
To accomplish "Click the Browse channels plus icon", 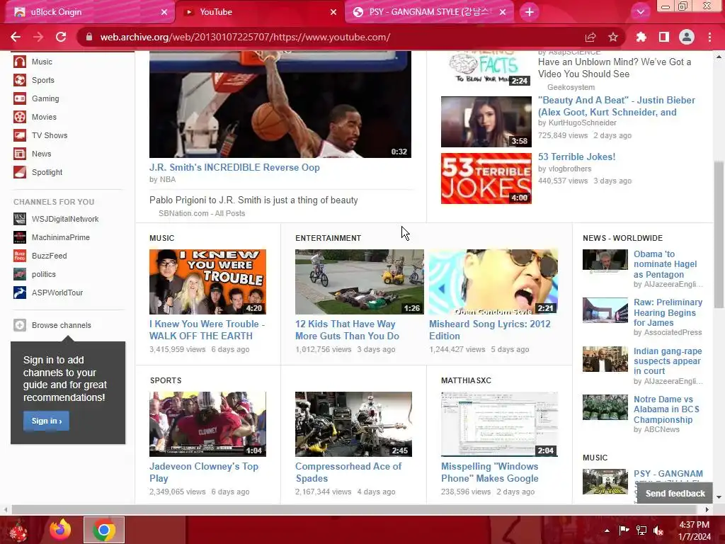I will pyautogui.click(x=19, y=325).
